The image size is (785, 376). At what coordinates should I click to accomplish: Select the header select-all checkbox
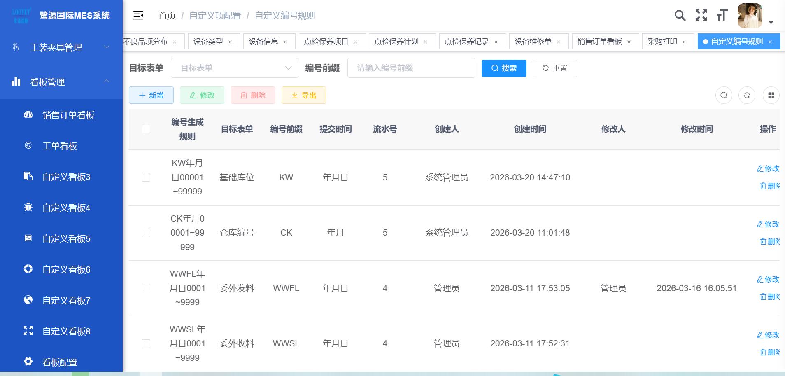[146, 129]
